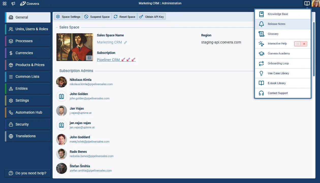This screenshot has height=183, width=320.
Task: Open the Settings section in sidebar
Action: click(28, 100)
